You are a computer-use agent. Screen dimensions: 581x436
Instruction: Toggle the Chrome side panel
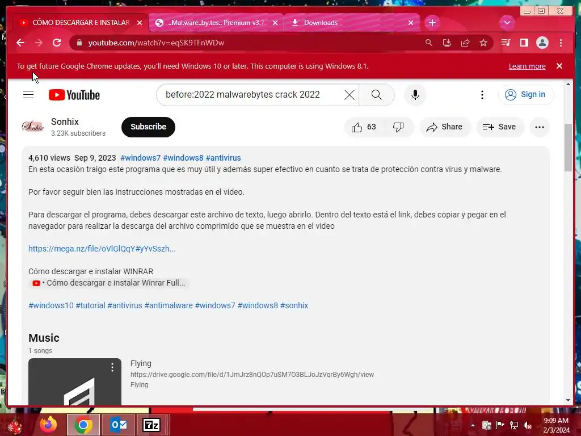click(524, 43)
